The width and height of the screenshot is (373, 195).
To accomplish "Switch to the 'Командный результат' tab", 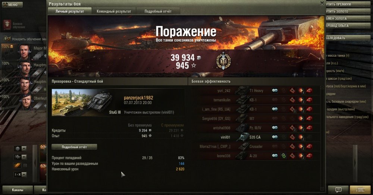I will coord(114,11).
